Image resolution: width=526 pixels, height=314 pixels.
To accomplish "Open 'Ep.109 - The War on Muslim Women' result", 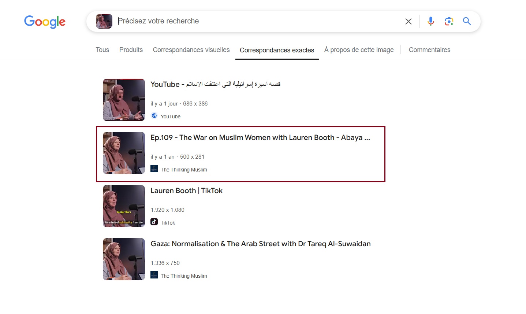I will click(260, 137).
